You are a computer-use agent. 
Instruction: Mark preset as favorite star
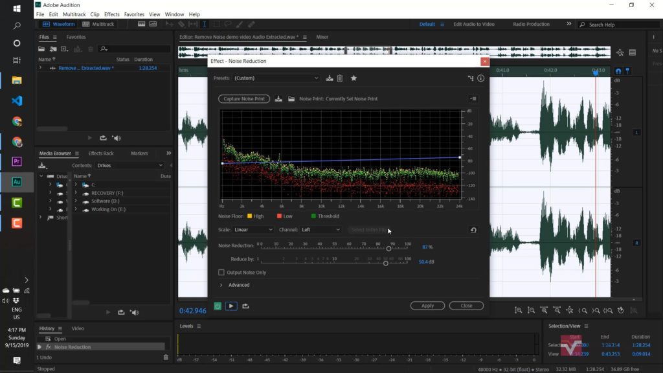click(x=354, y=78)
